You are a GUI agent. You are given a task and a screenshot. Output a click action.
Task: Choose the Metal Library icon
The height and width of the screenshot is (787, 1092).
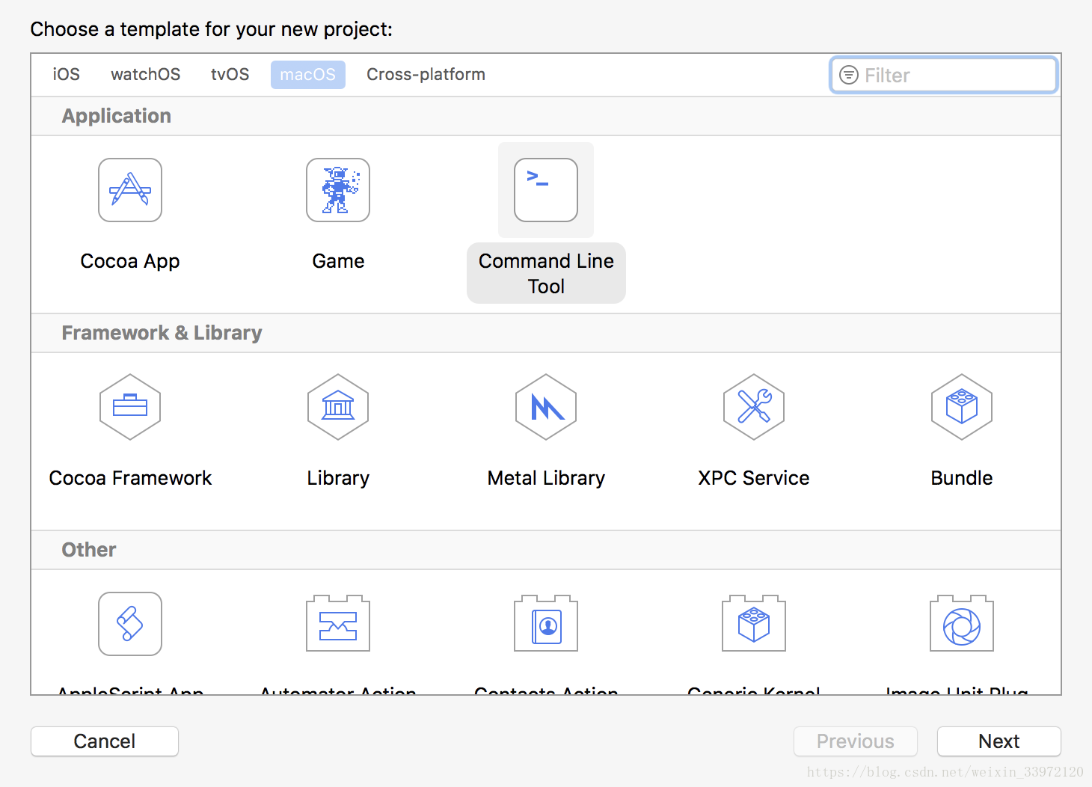(546, 407)
